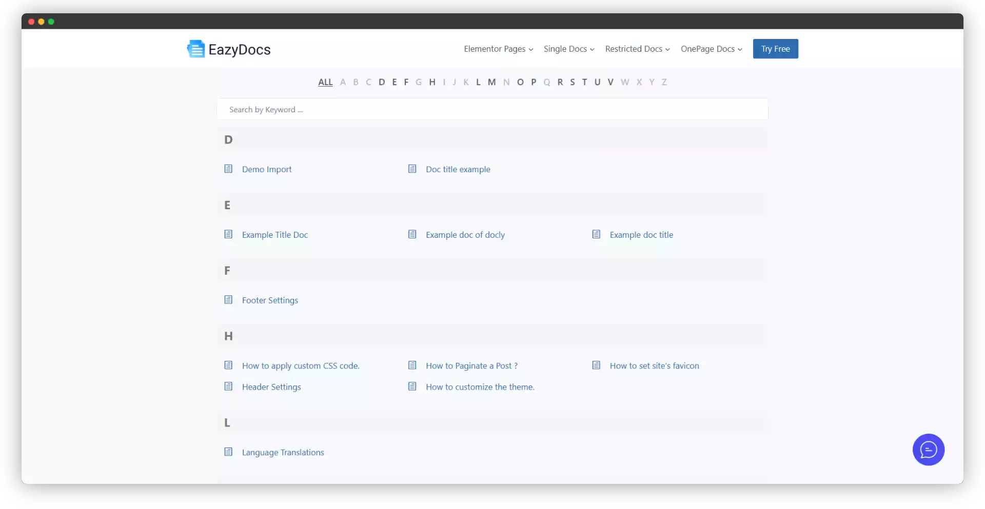Click the document icon beside Example doc of docly
The image size is (985, 509).
point(412,234)
